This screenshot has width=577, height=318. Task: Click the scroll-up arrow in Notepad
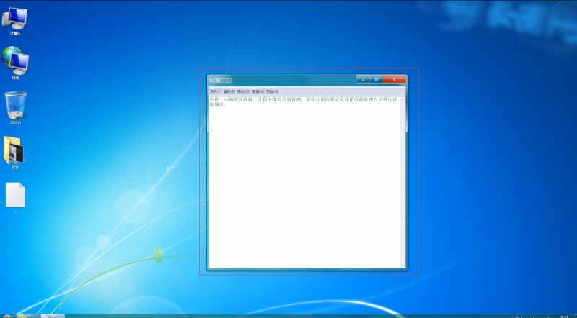coord(403,99)
